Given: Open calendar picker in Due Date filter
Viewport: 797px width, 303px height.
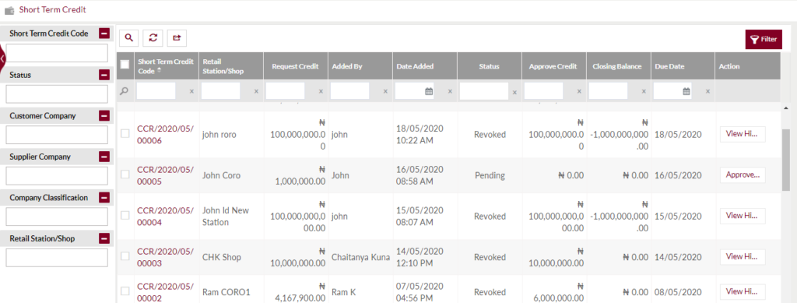Looking at the screenshot, I should point(686,91).
